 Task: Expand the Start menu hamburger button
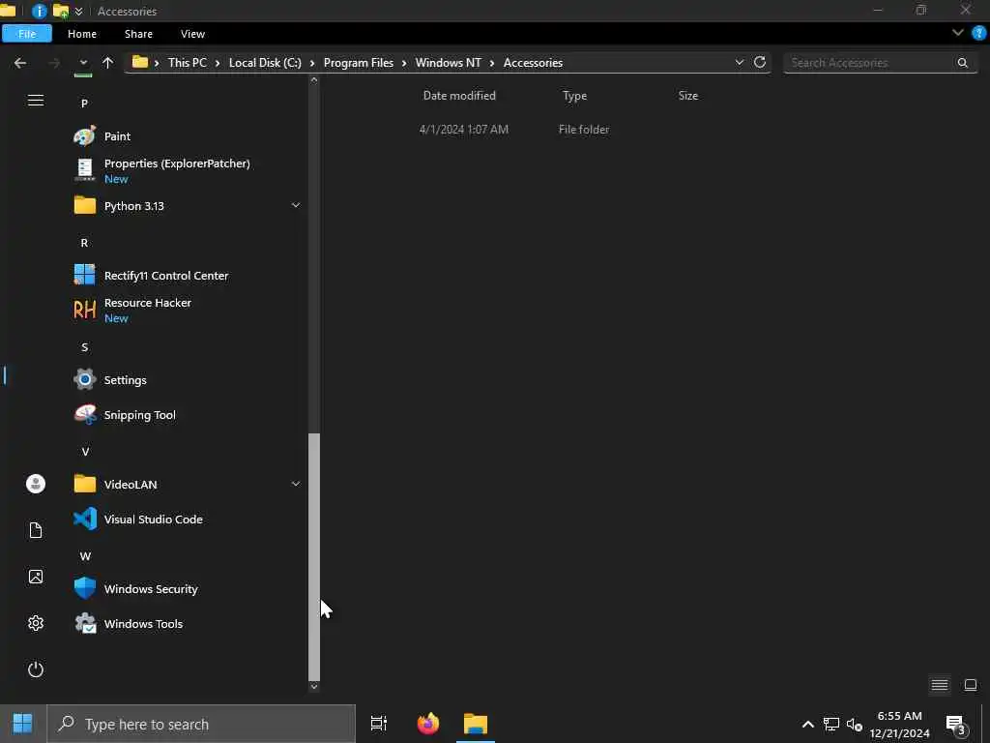[36, 101]
